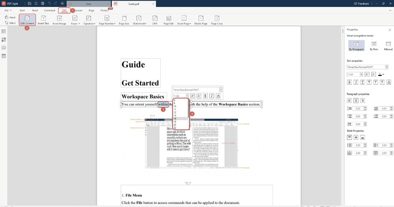Toggle Italic in the floating text toolbar

coord(212,96)
